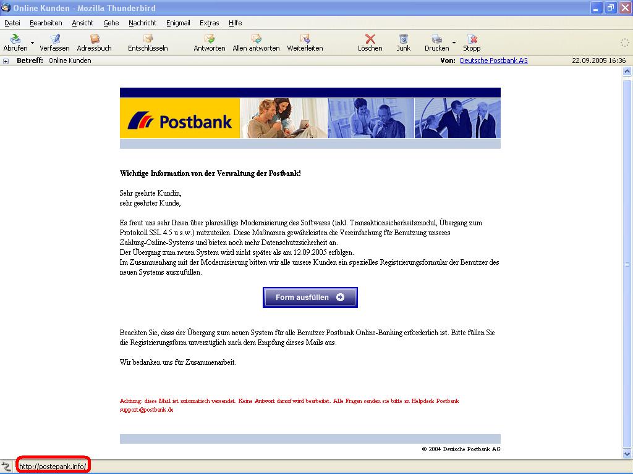Click the copyright text 2004 Deutsche Postbank AG

[x=461, y=449]
